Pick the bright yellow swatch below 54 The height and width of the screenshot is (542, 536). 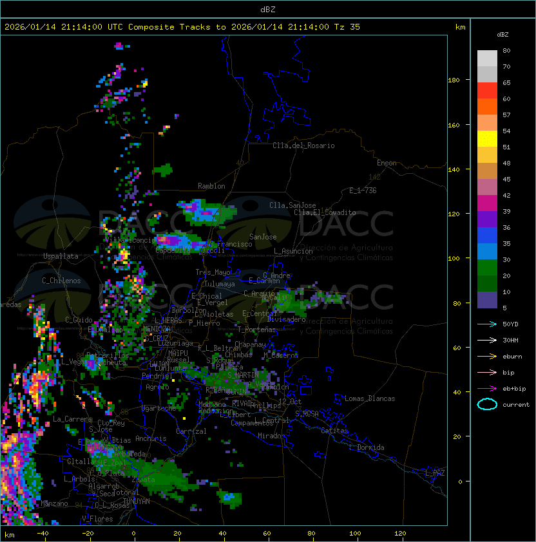487,138
